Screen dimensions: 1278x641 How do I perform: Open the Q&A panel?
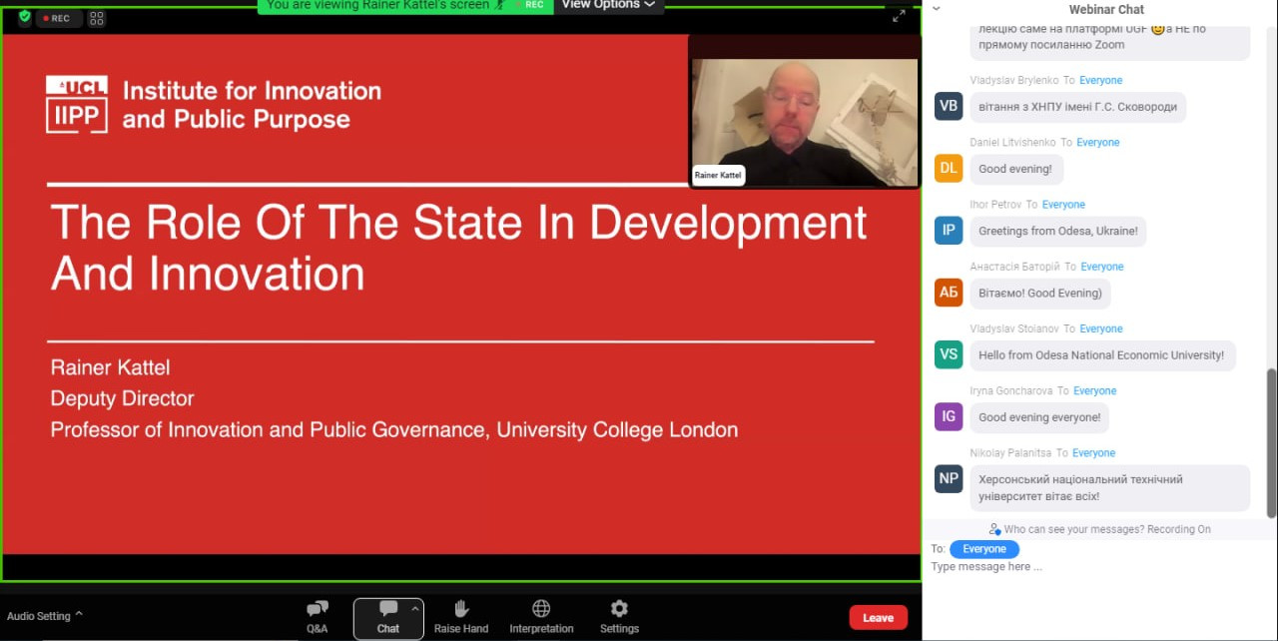(317, 617)
